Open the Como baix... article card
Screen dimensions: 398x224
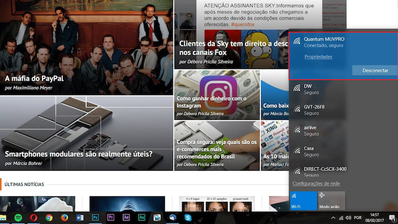click(275, 95)
